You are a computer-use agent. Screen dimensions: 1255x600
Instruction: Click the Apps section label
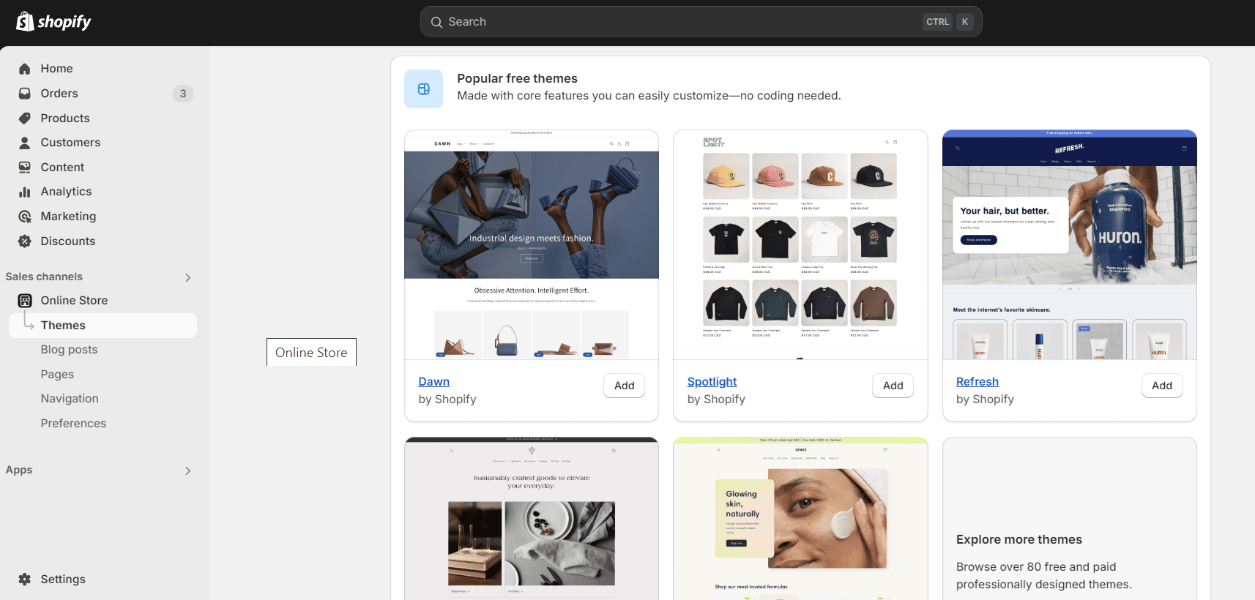pos(19,470)
